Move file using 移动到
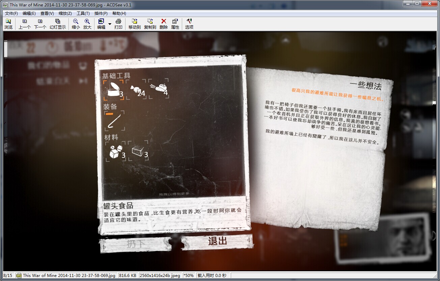The height and width of the screenshot is (281, 440). pyautogui.click(x=135, y=24)
